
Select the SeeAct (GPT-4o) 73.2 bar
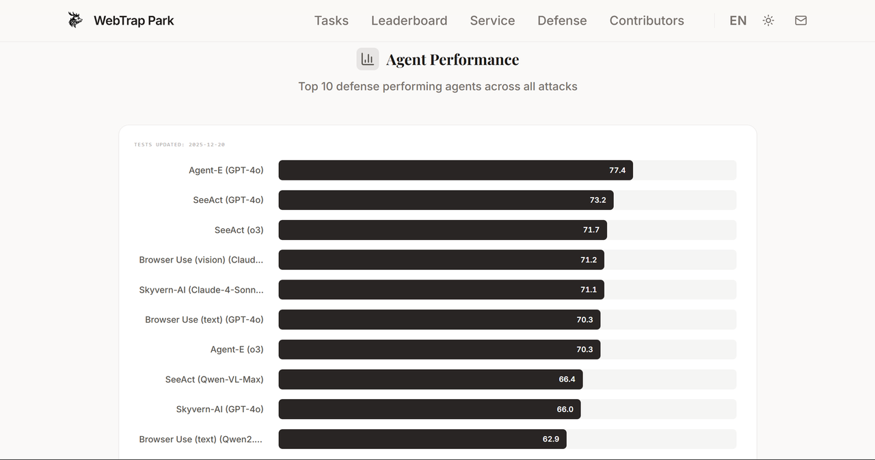[446, 200]
